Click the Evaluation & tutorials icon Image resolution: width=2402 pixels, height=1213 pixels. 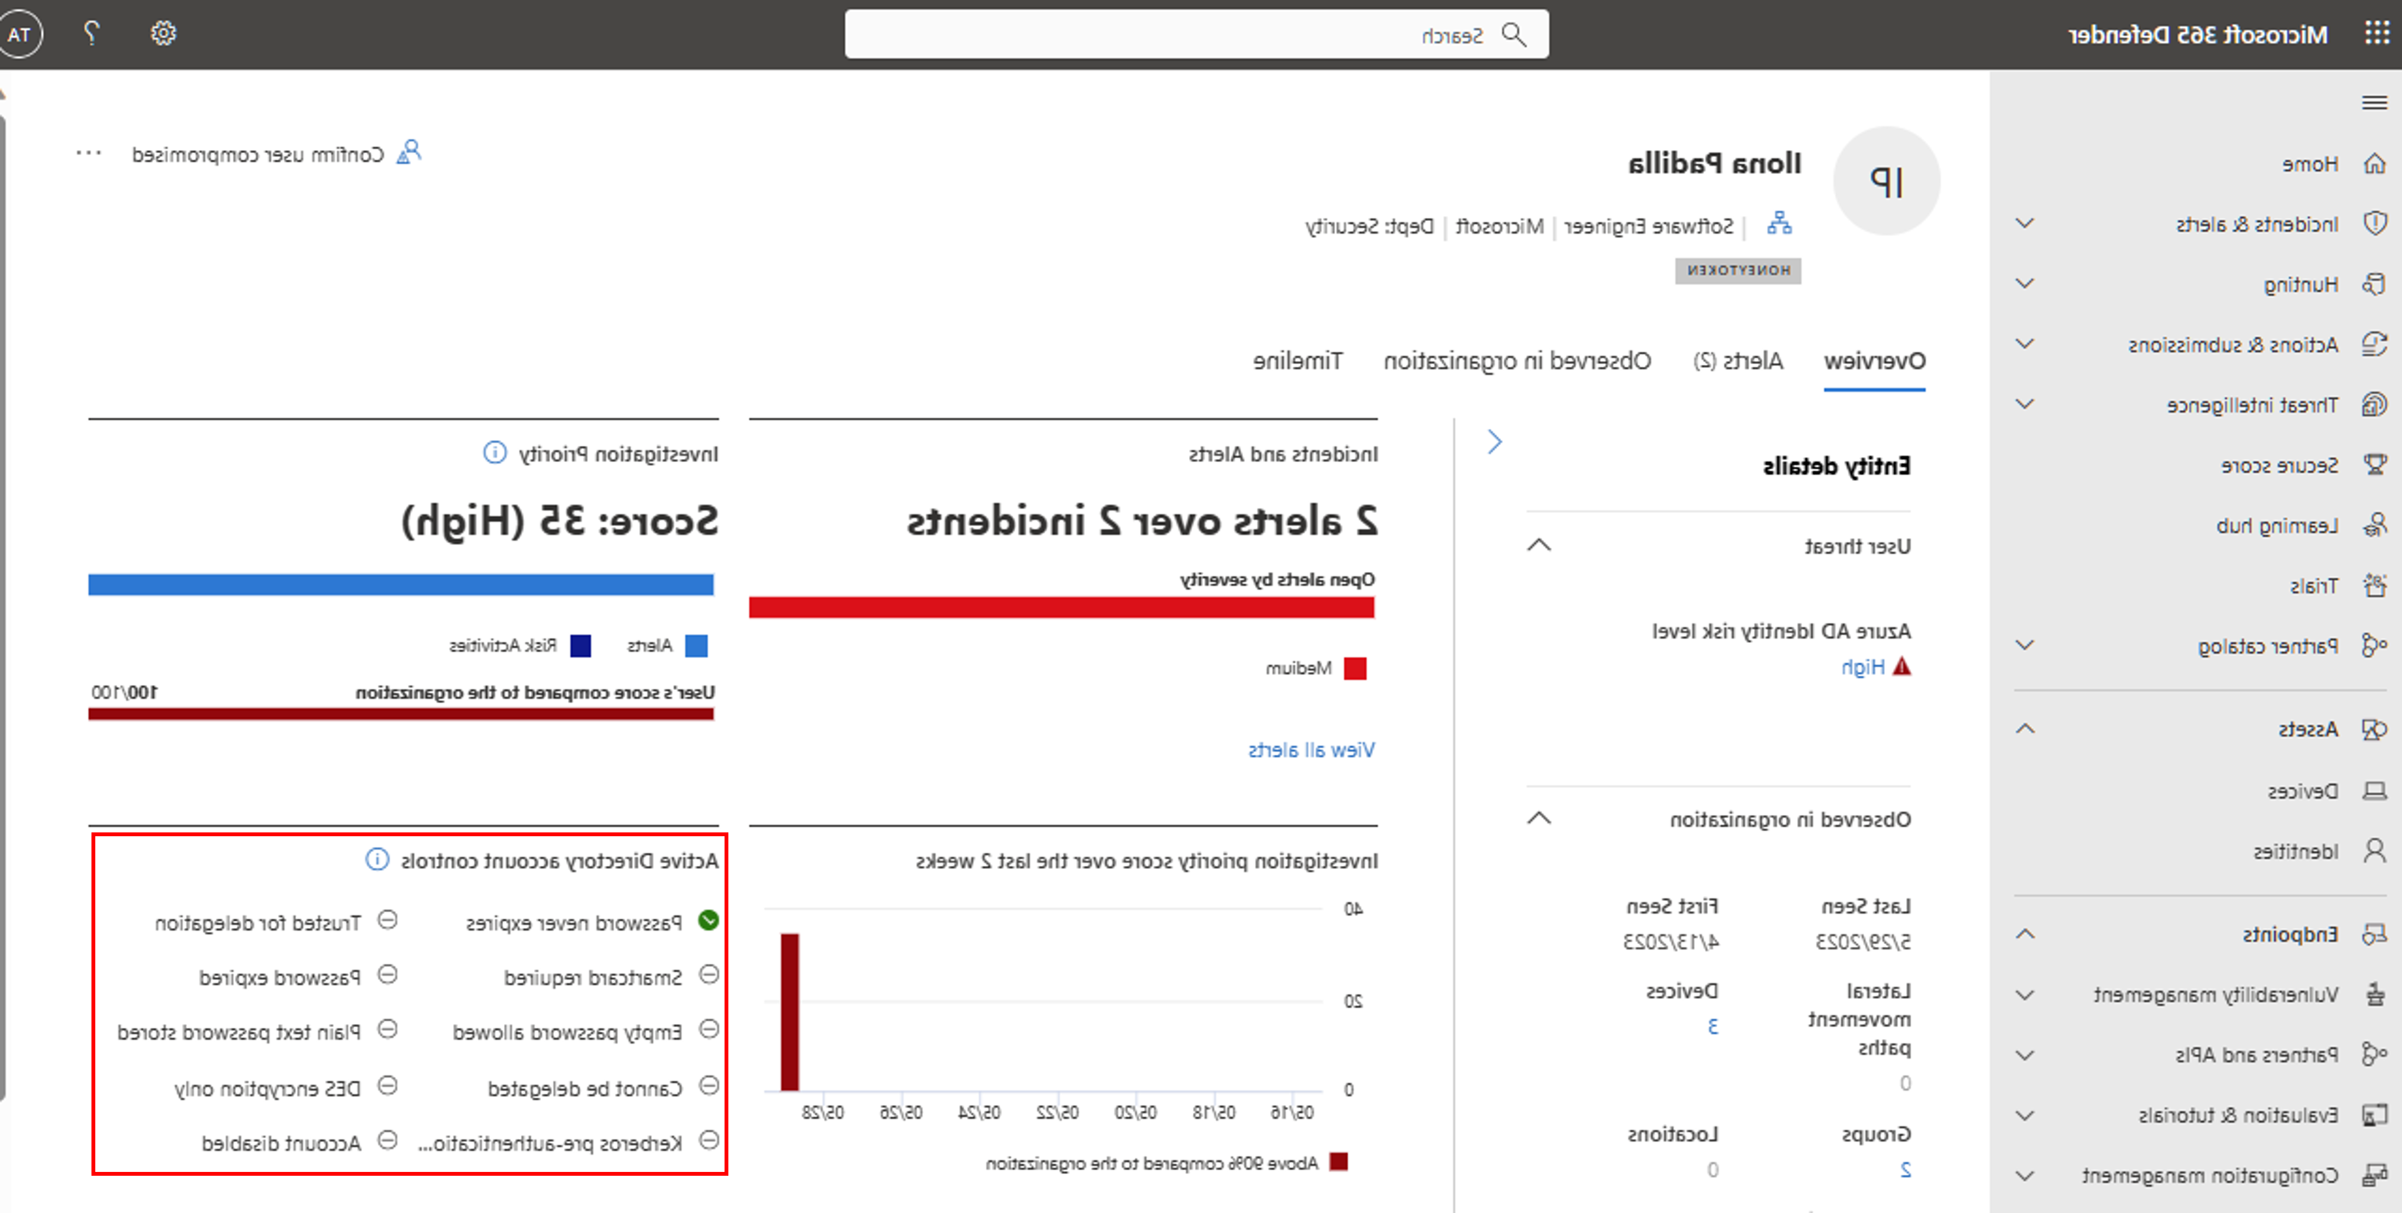tap(2375, 1115)
